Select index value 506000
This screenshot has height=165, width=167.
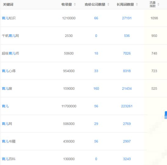coord(69,124)
